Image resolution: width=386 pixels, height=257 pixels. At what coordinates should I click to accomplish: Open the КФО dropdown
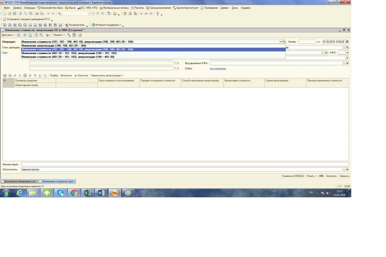tap(347, 53)
